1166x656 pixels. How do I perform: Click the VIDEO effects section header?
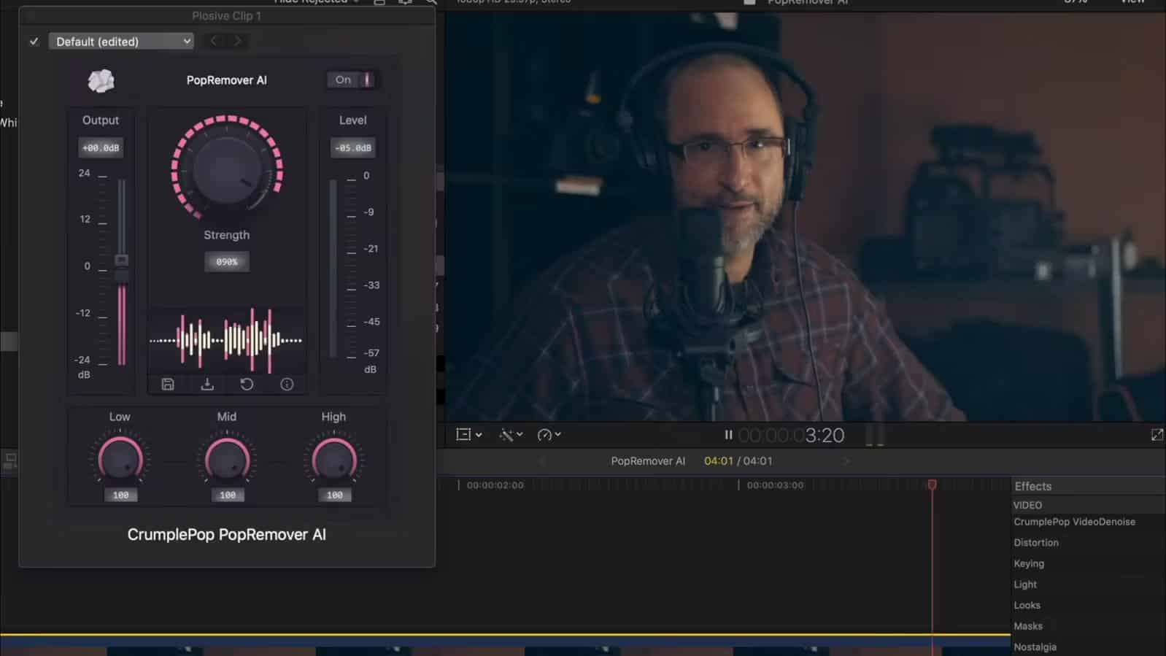(1027, 505)
